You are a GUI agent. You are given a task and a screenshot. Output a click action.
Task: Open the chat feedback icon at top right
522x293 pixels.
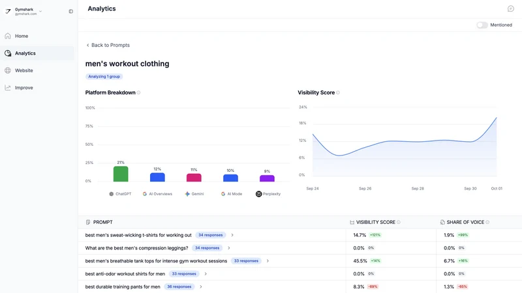click(x=511, y=8)
